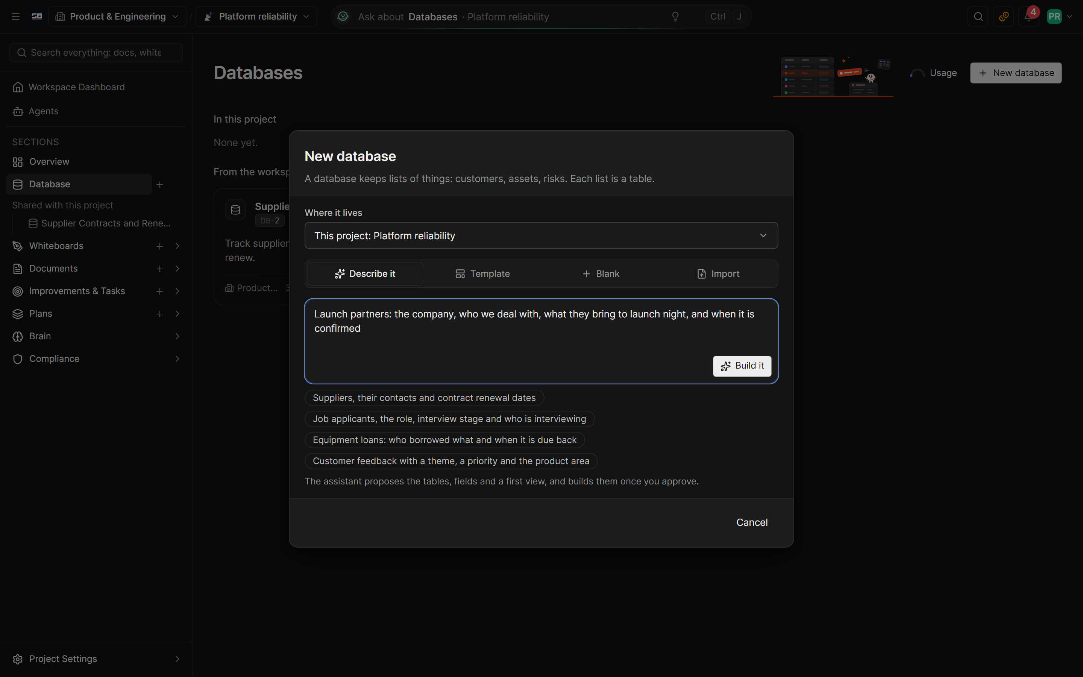Cancel the New database dialog

752,522
